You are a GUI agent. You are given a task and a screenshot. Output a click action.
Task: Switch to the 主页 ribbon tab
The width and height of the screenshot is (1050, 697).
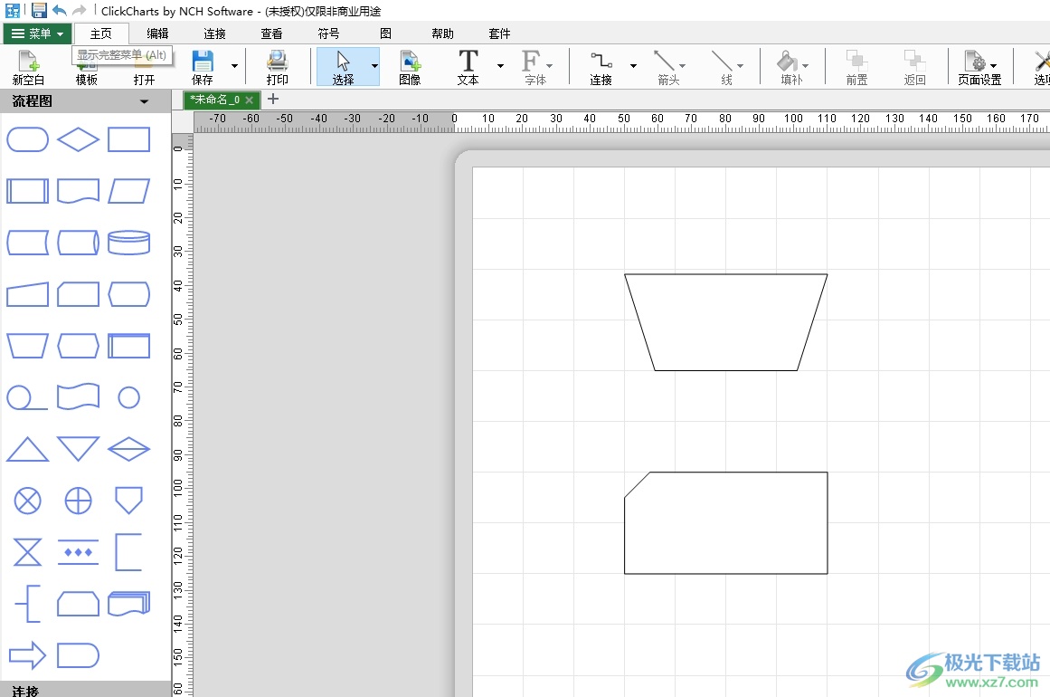[101, 33]
